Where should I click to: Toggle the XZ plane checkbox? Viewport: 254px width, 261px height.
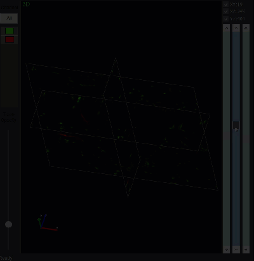point(226,11)
